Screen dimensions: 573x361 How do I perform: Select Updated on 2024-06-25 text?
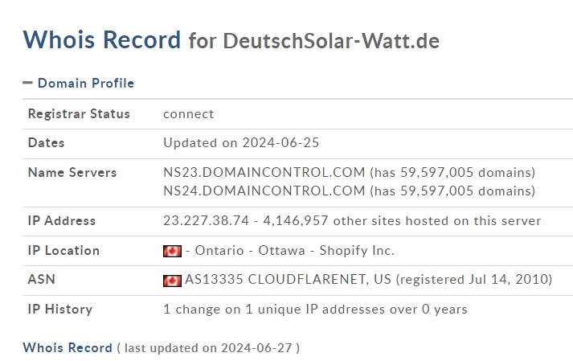[241, 142]
